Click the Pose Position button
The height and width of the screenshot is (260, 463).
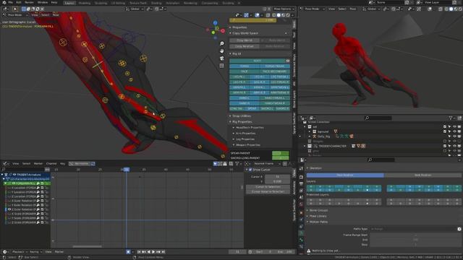[x=345, y=175]
